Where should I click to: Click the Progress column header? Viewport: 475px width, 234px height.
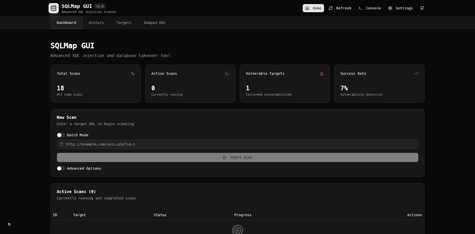pyautogui.click(x=243, y=215)
